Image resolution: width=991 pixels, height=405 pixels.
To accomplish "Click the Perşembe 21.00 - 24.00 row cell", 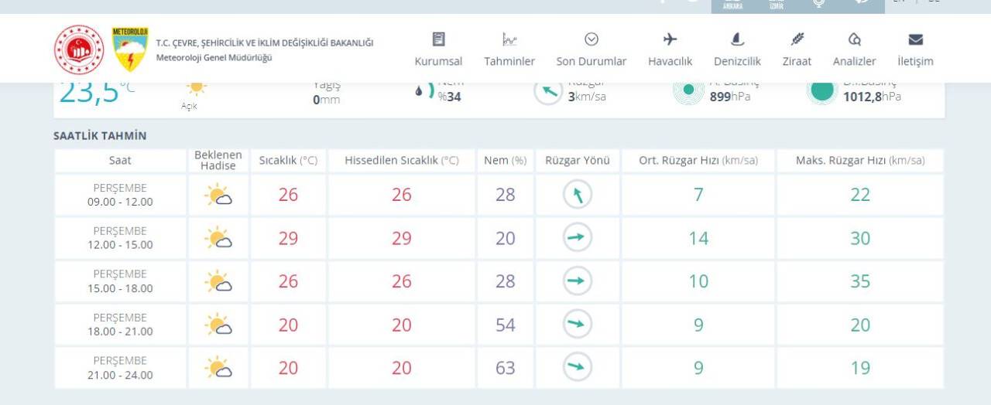I will pyautogui.click(x=120, y=368).
